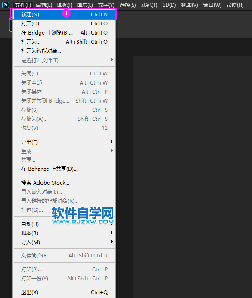Open the 图层(L) menu
The width and height of the screenshot is (252, 298).
coord(85,5)
